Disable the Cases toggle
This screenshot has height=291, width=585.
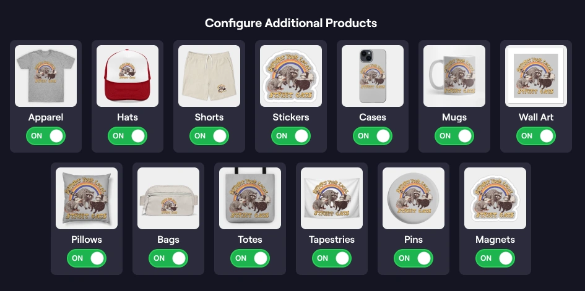pyautogui.click(x=372, y=136)
